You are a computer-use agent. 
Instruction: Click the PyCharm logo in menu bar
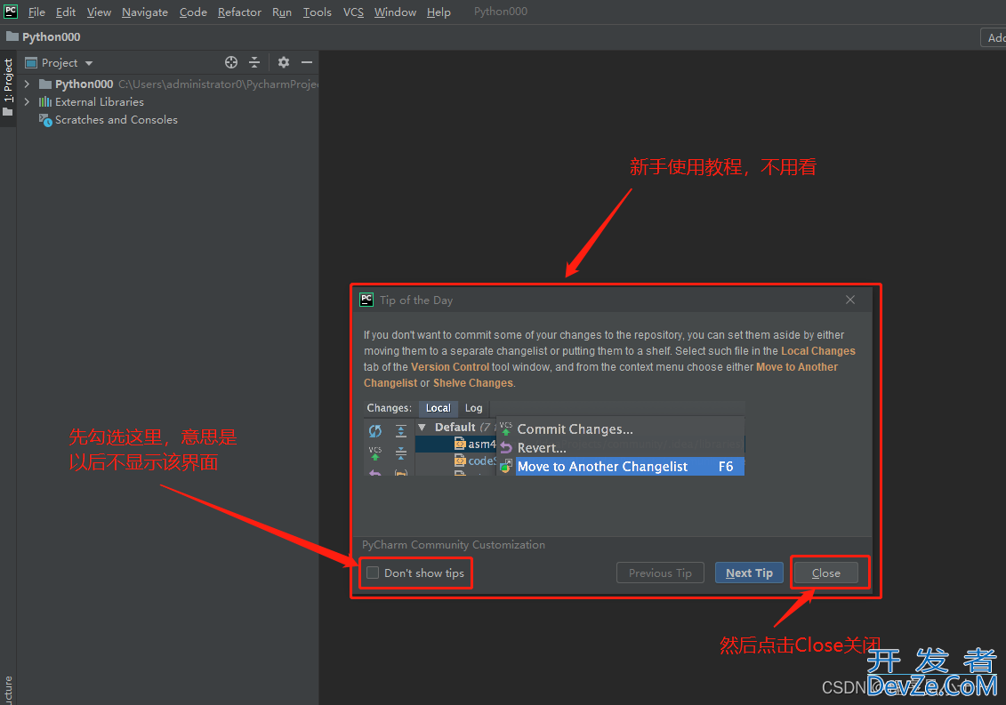coord(11,11)
